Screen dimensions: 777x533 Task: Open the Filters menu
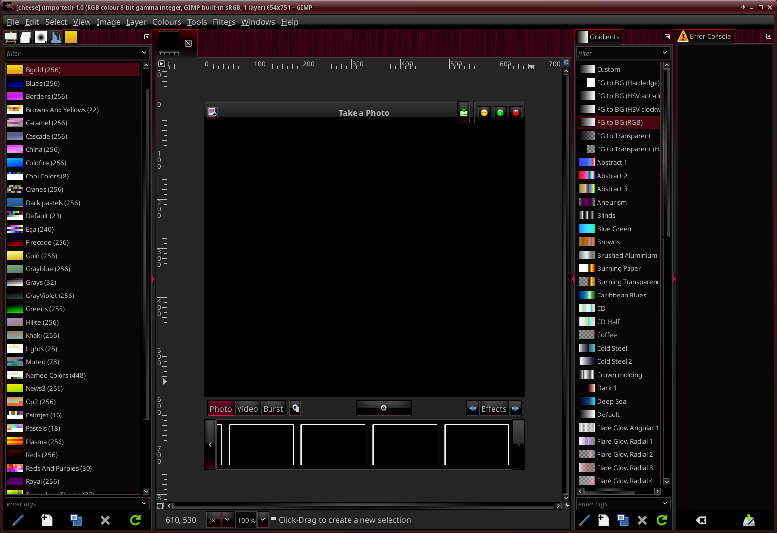point(224,22)
